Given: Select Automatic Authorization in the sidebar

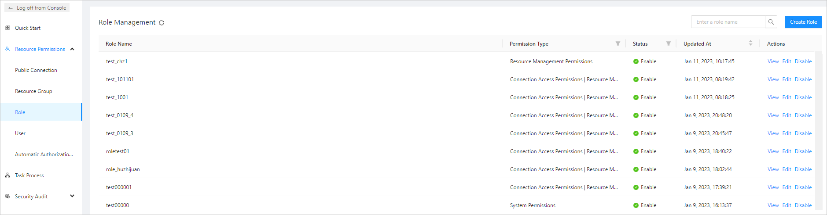Looking at the screenshot, I should click(x=44, y=154).
